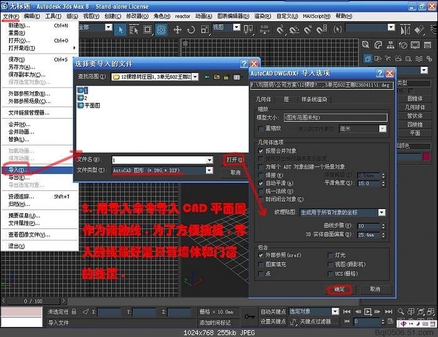Select the Cameras category icon
The image size is (438, 337).
[398, 59]
